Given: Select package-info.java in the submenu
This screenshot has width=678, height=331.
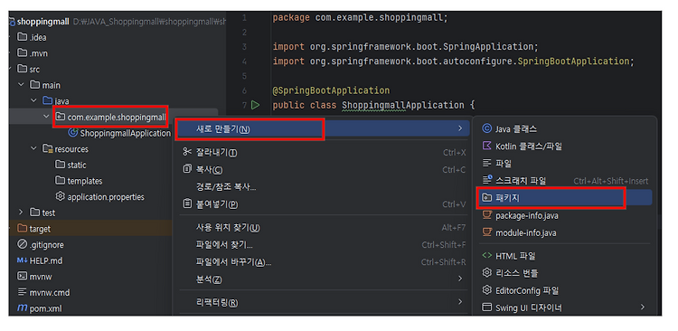Looking at the screenshot, I should (x=564, y=215).
